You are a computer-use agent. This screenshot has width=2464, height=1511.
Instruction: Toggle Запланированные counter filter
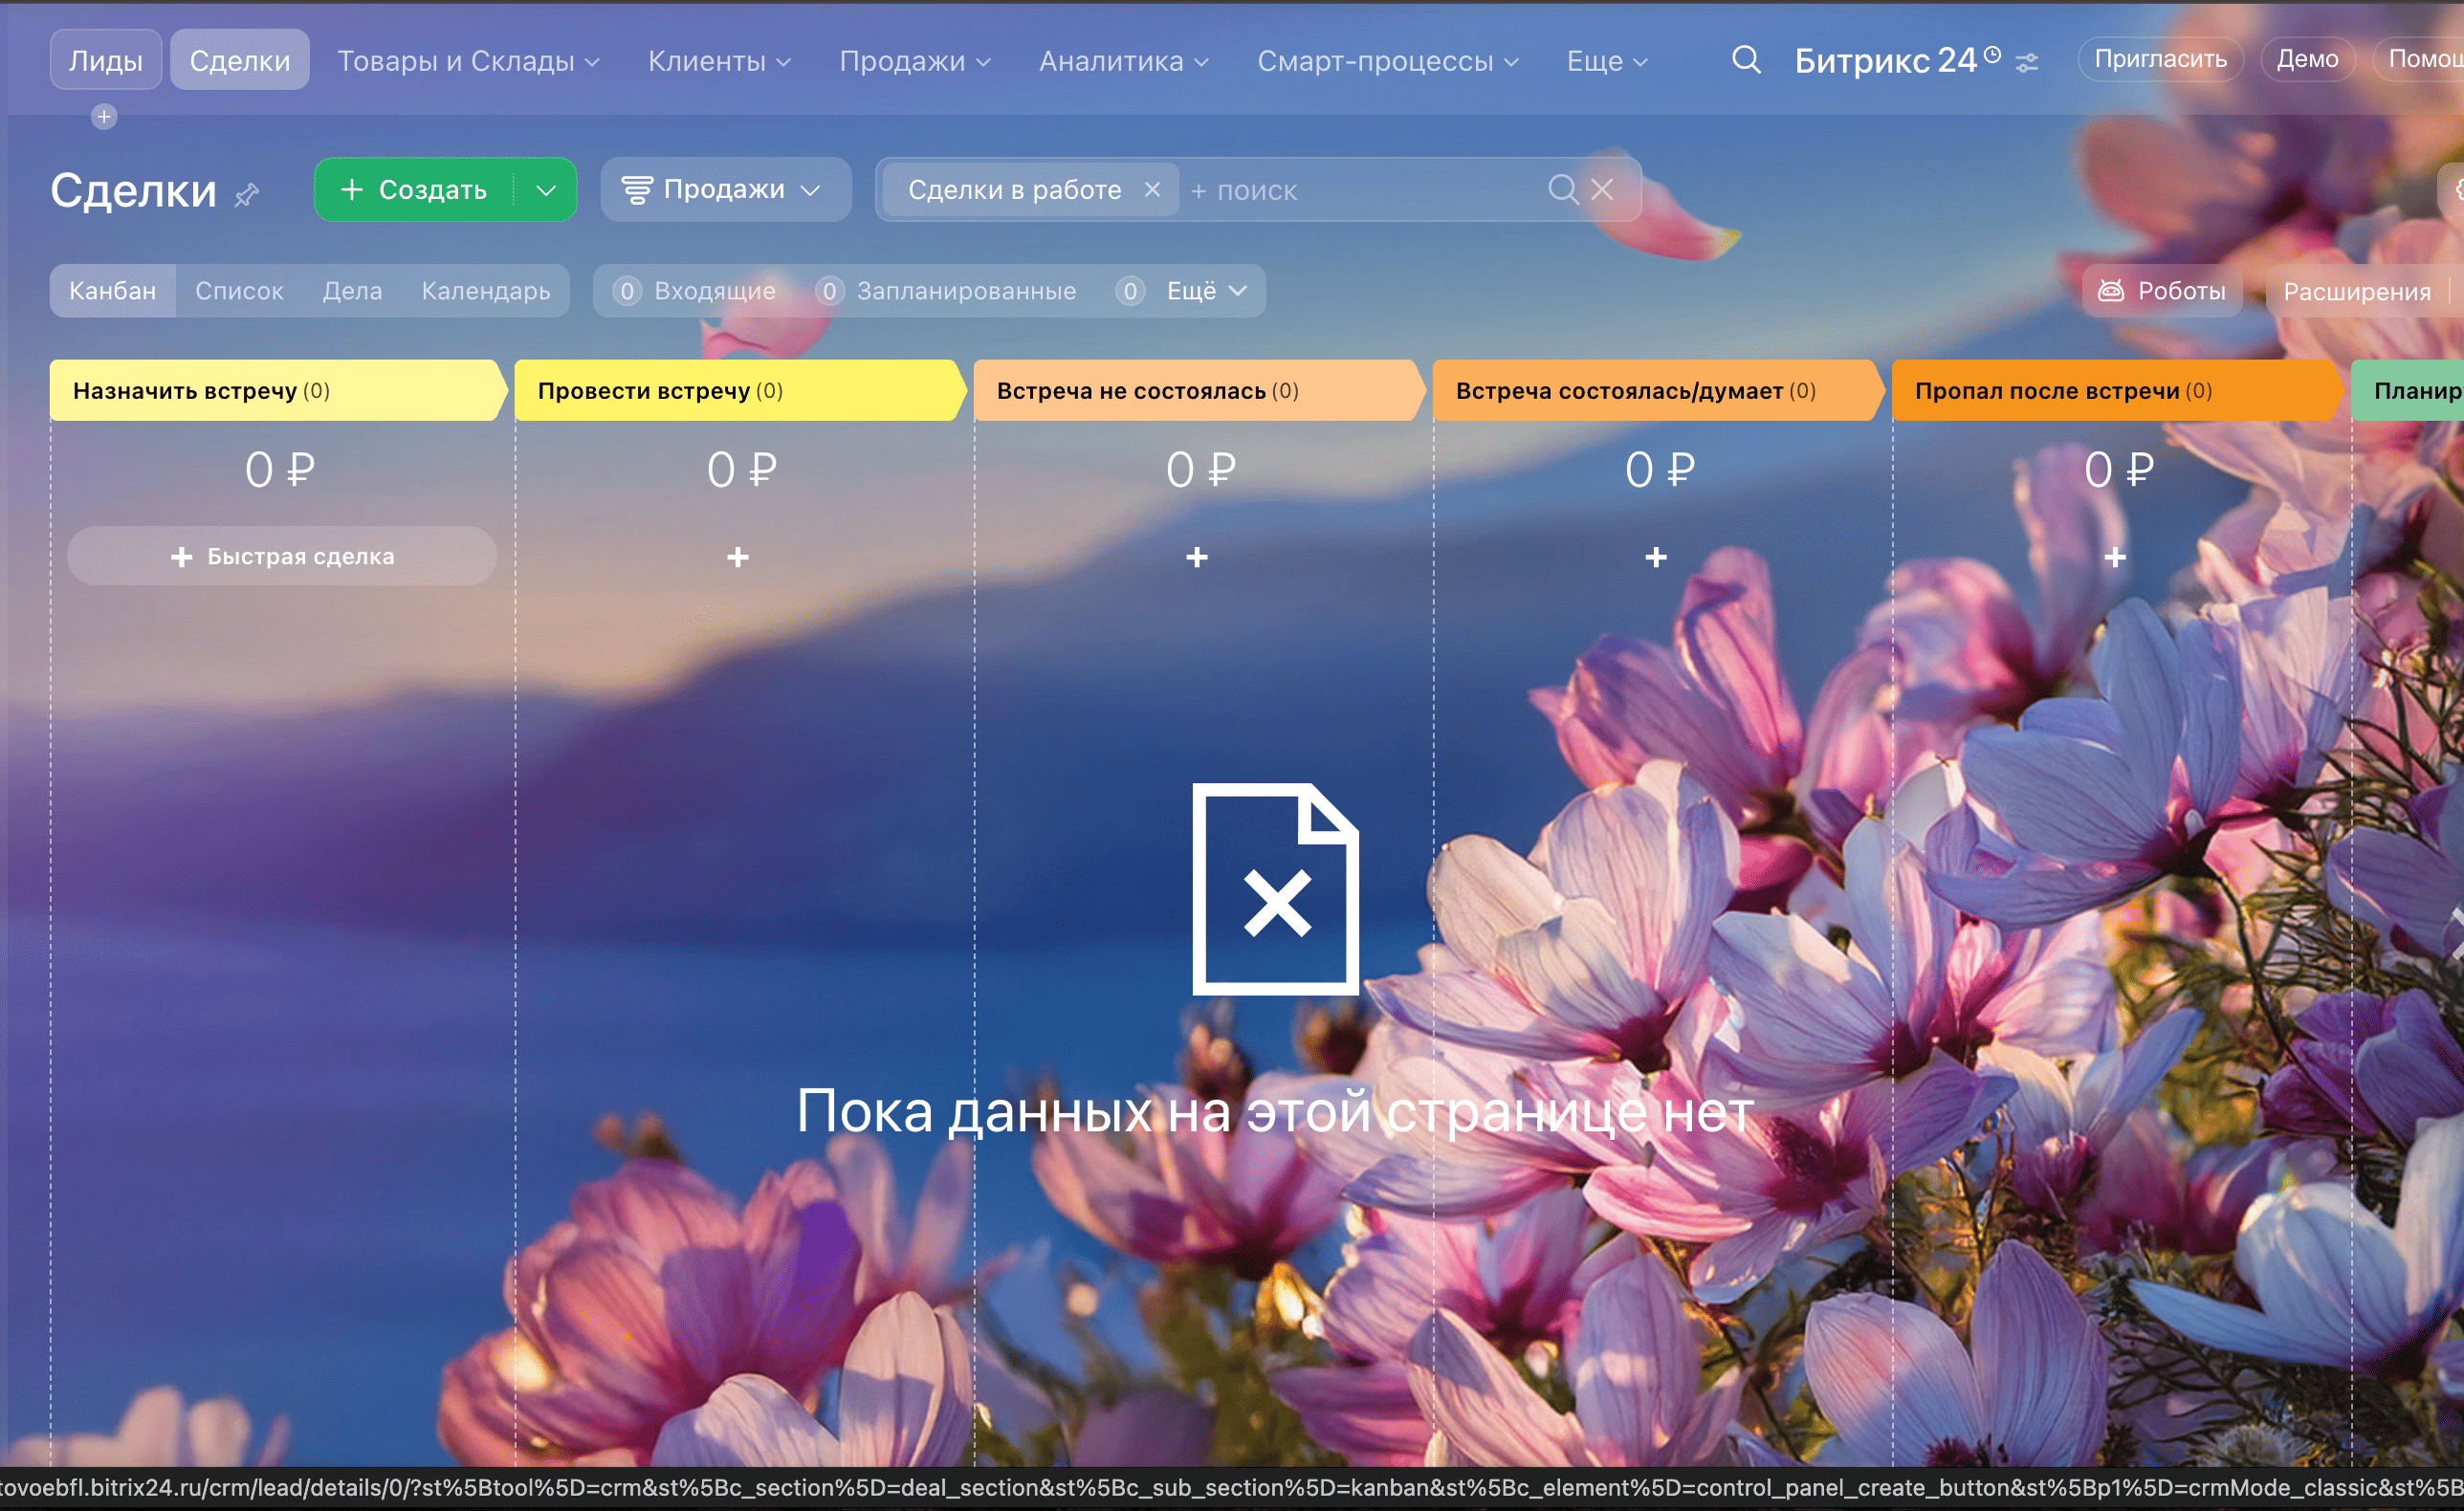click(x=946, y=291)
